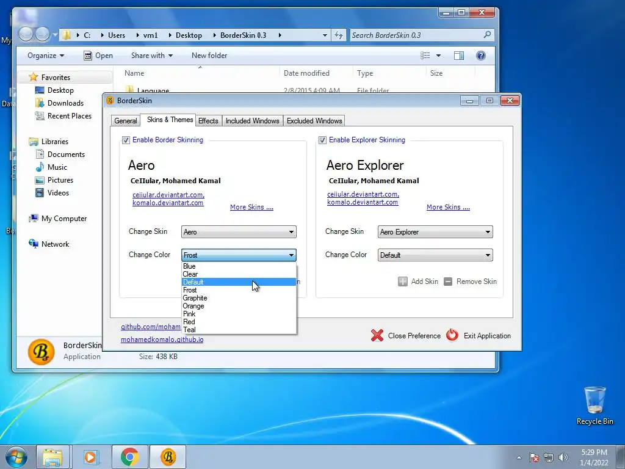Open the view options dropdown arrow
The image size is (625, 469).
tap(438, 56)
